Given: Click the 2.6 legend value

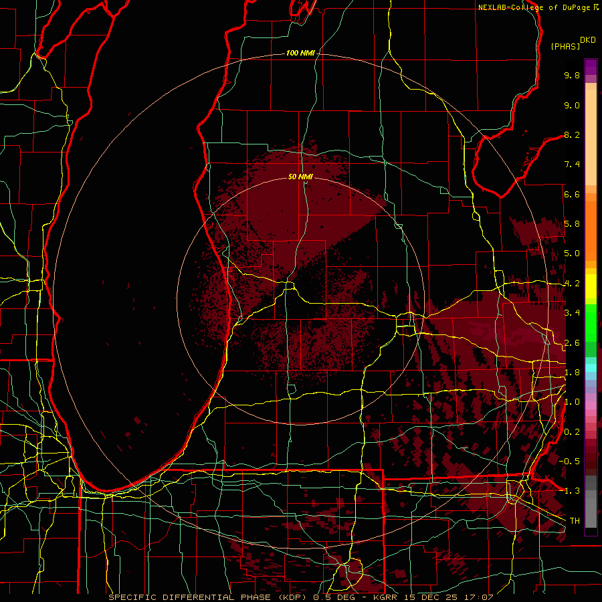Looking at the screenshot, I should (x=572, y=343).
